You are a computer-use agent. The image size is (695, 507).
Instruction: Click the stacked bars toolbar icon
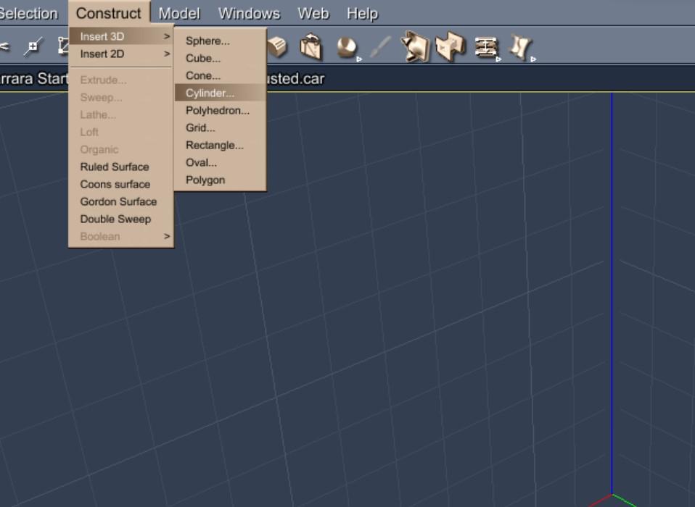(486, 47)
